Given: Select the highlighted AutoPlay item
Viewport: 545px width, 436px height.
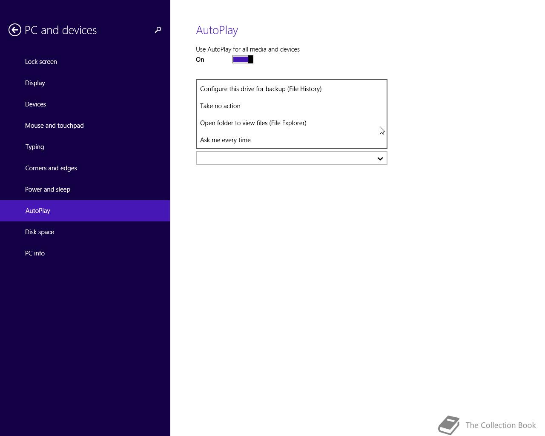Looking at the screenshot, I should click(85, 211).
